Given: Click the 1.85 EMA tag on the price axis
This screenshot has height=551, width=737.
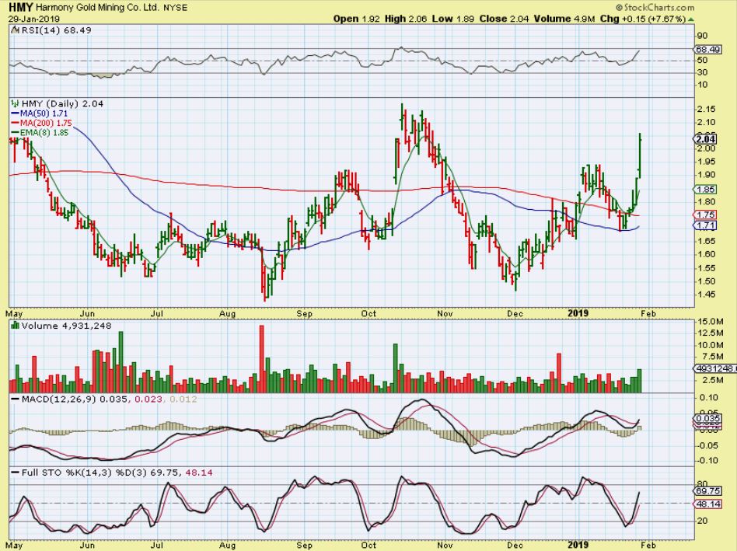Looking at the screenshot, I should click(x=705, y=190).
